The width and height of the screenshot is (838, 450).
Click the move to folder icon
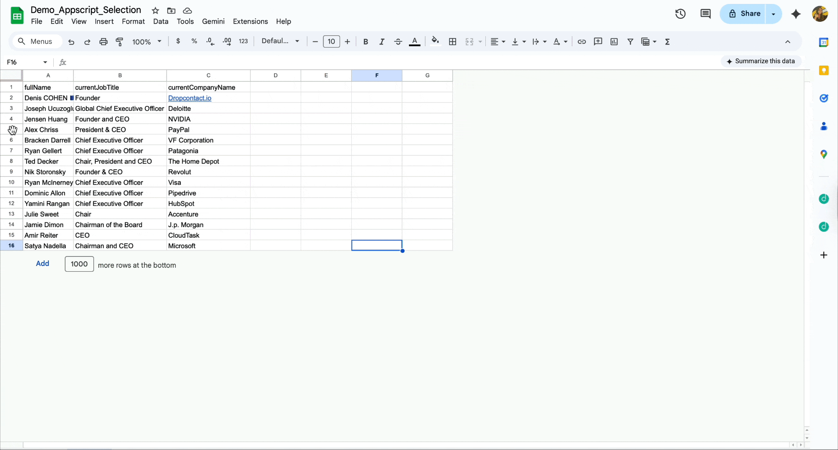(x=172, y=10)
